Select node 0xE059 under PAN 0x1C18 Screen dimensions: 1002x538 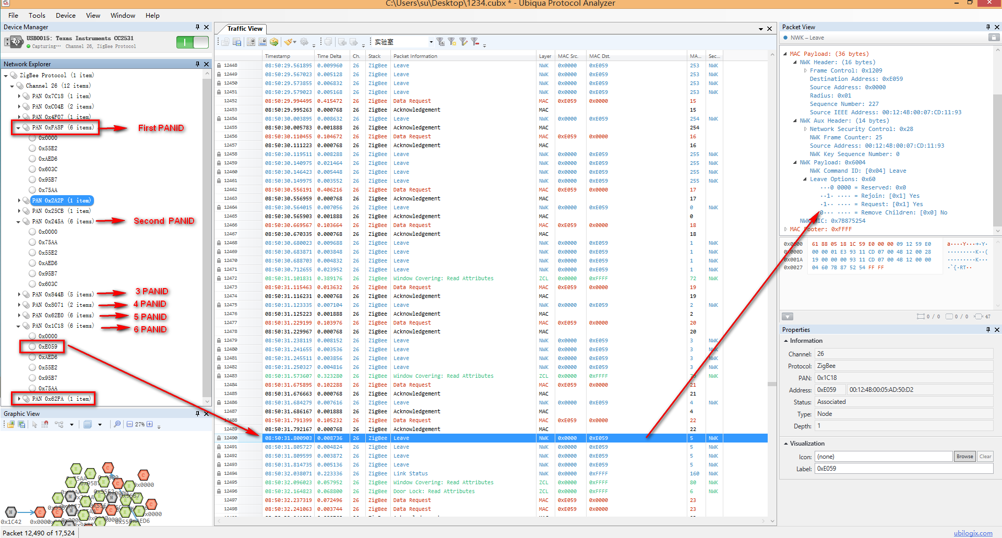47,346
